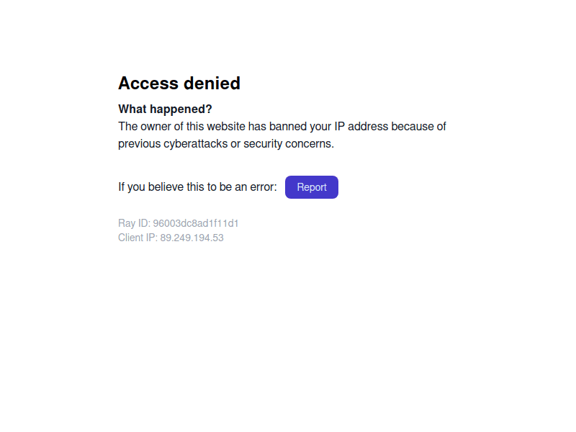
Task: Click the Report button
Action: click(x=312, y=187)
